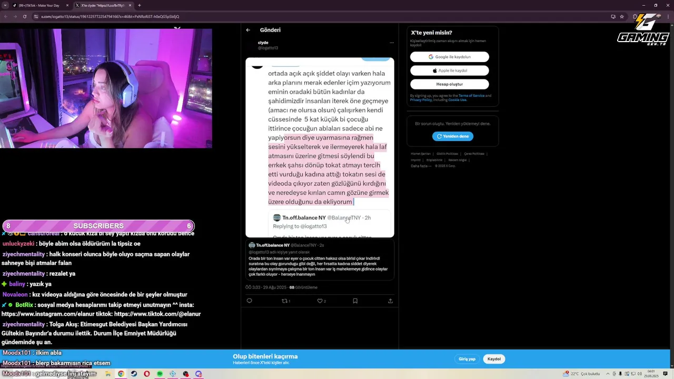Click the address bar URL
The image size is (674, 379).
tap(110, 16)
